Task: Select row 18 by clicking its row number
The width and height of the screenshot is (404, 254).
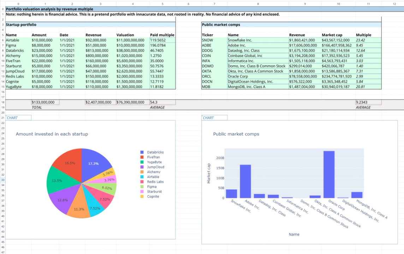Action: point(3,102)
